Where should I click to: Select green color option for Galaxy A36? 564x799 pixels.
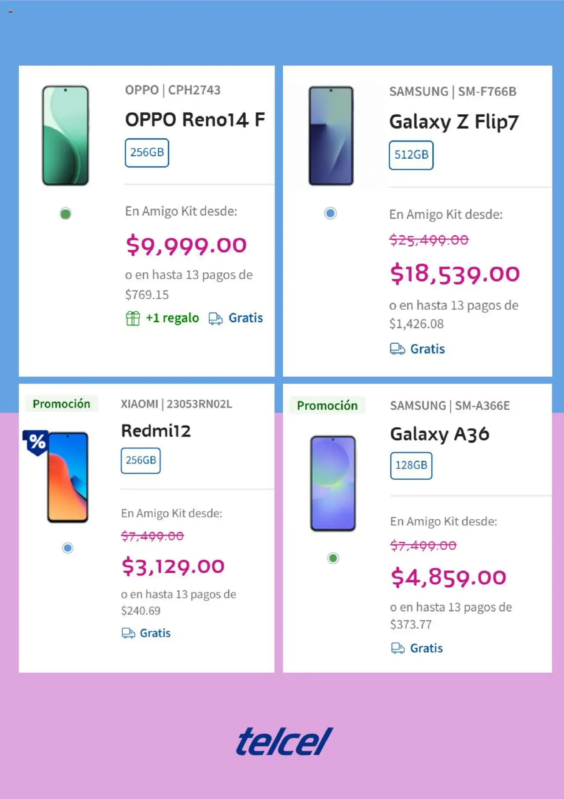tap(333, 558)
